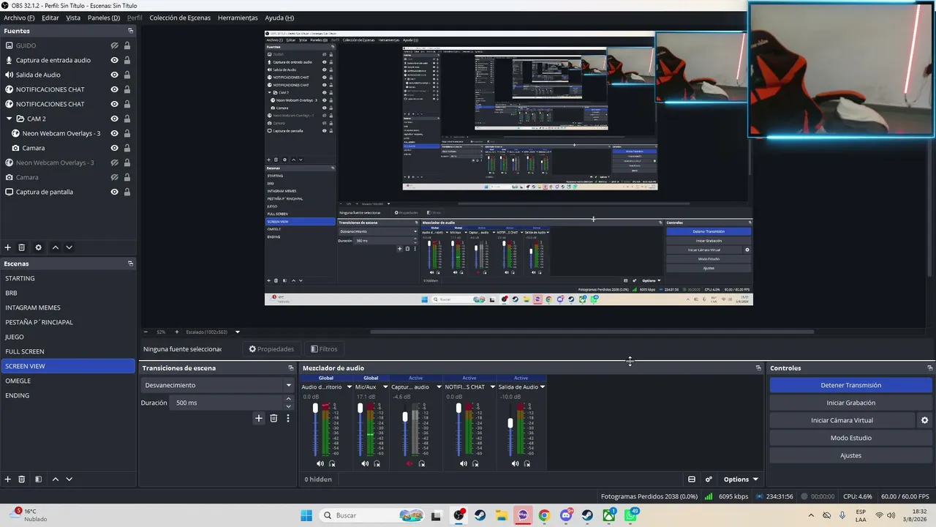Open Salida de Audio mixer channel dropdown arrow
This screenshot has height=527, width=936.
click(543, 386)
